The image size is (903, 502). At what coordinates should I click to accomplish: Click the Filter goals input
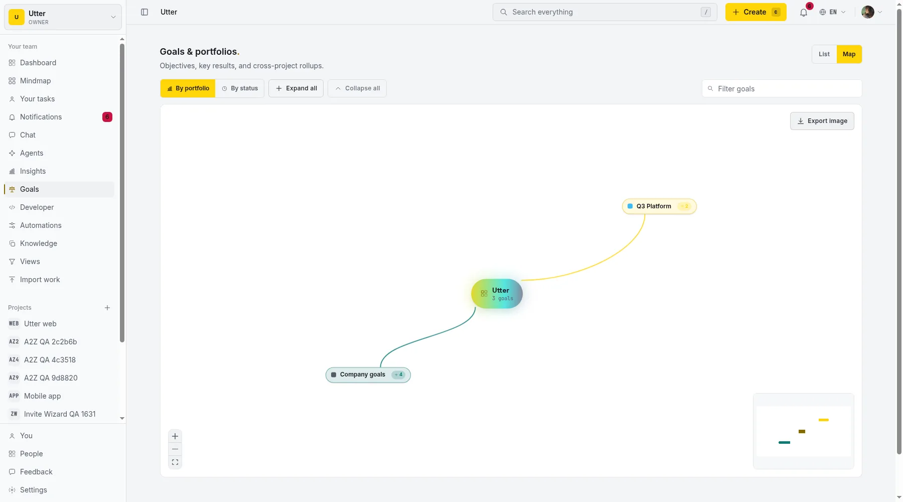pyautogui.click(x=782, y=89)
